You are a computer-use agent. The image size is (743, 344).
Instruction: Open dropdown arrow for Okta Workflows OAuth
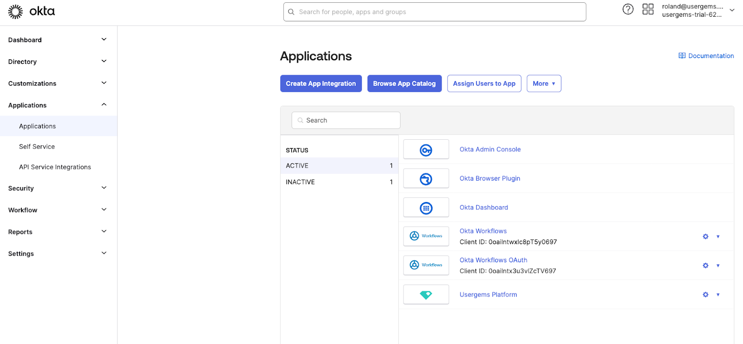tap(718, 266)
